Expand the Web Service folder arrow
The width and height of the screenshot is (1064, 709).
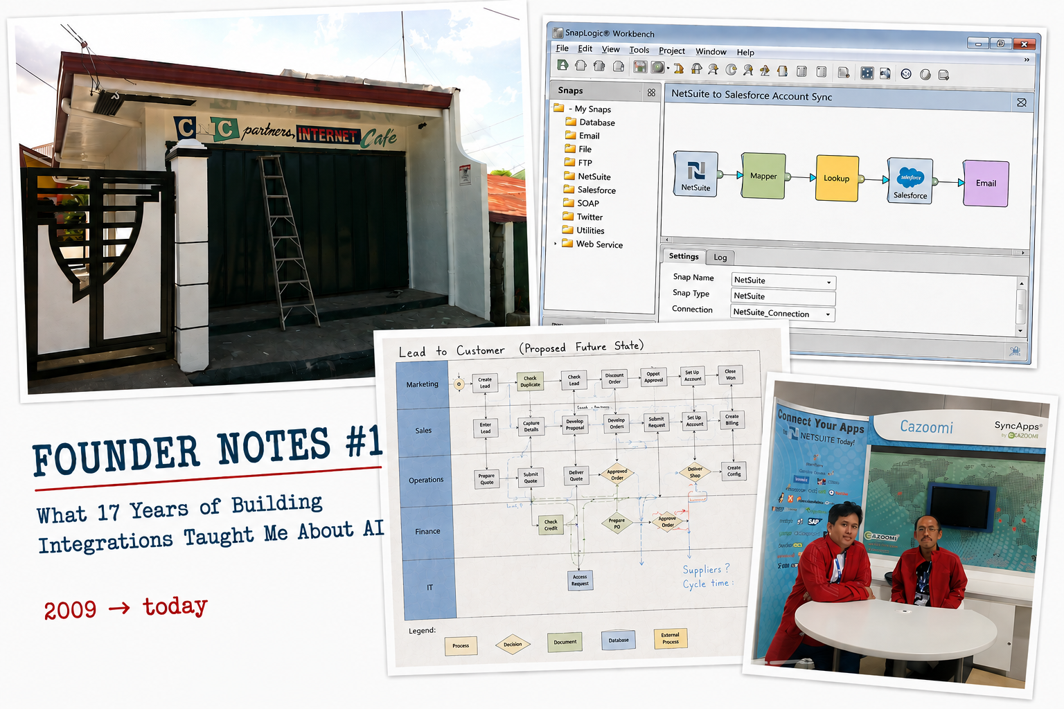coord(556,244)
